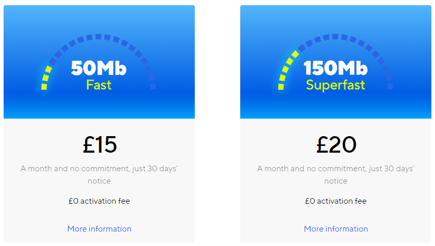
Task: Click the yellow Fast label
Action: tap(99, 85)
